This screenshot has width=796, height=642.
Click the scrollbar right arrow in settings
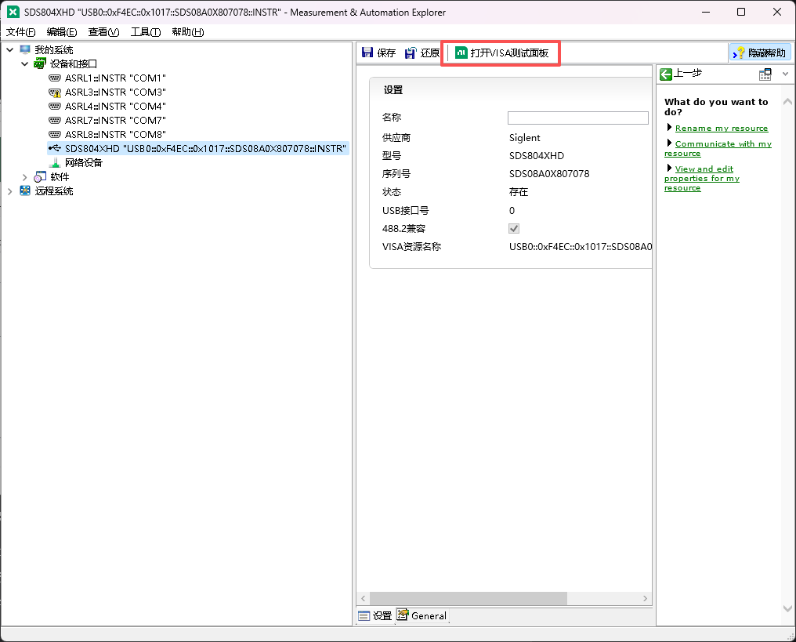tap(646, 598)
